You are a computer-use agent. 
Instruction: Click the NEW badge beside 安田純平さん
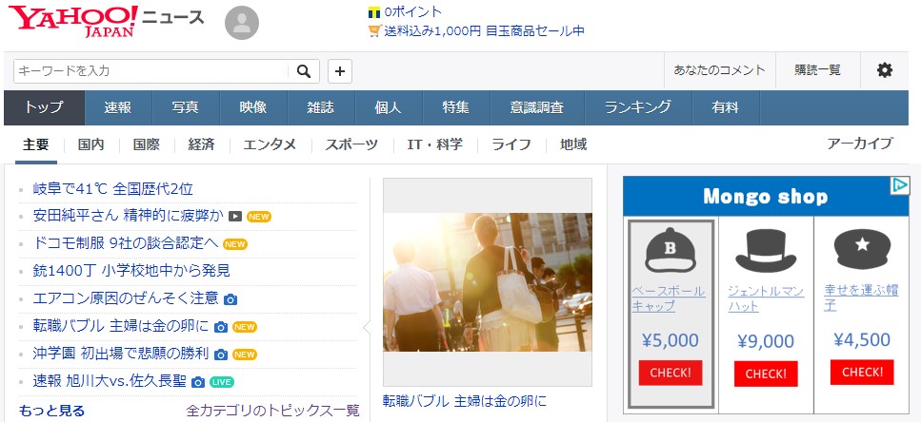(x=258, y=217)
